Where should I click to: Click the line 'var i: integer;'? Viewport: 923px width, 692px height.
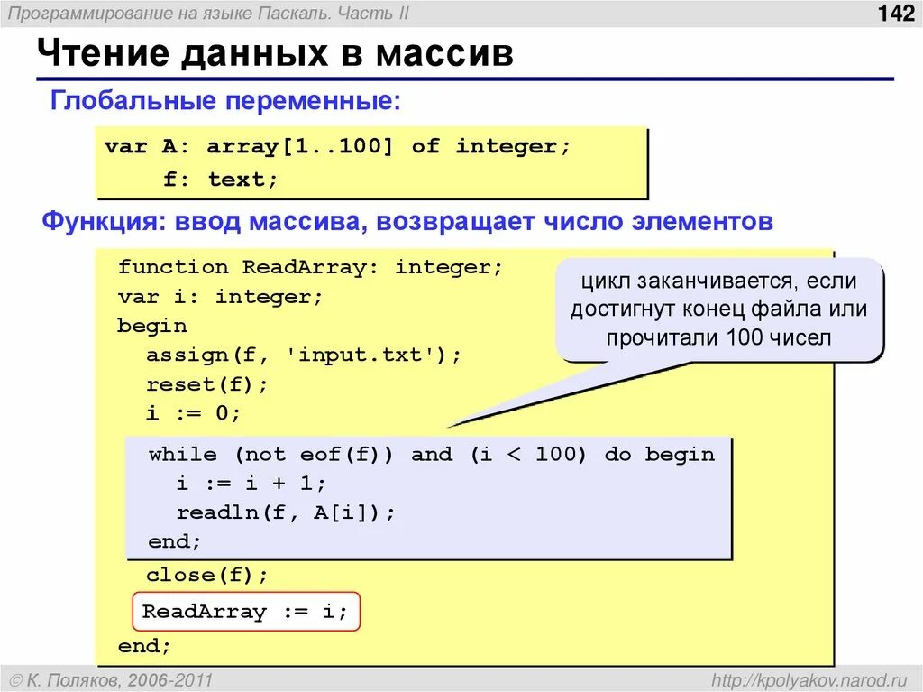(220, 297)
